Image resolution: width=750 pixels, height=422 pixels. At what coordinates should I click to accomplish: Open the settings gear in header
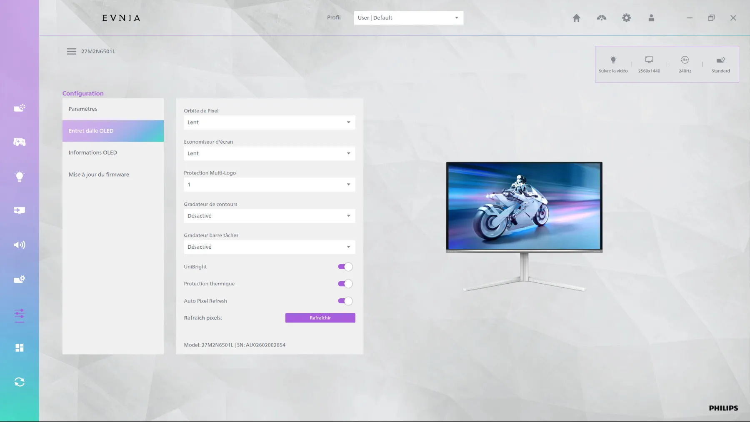coord(626,18)
